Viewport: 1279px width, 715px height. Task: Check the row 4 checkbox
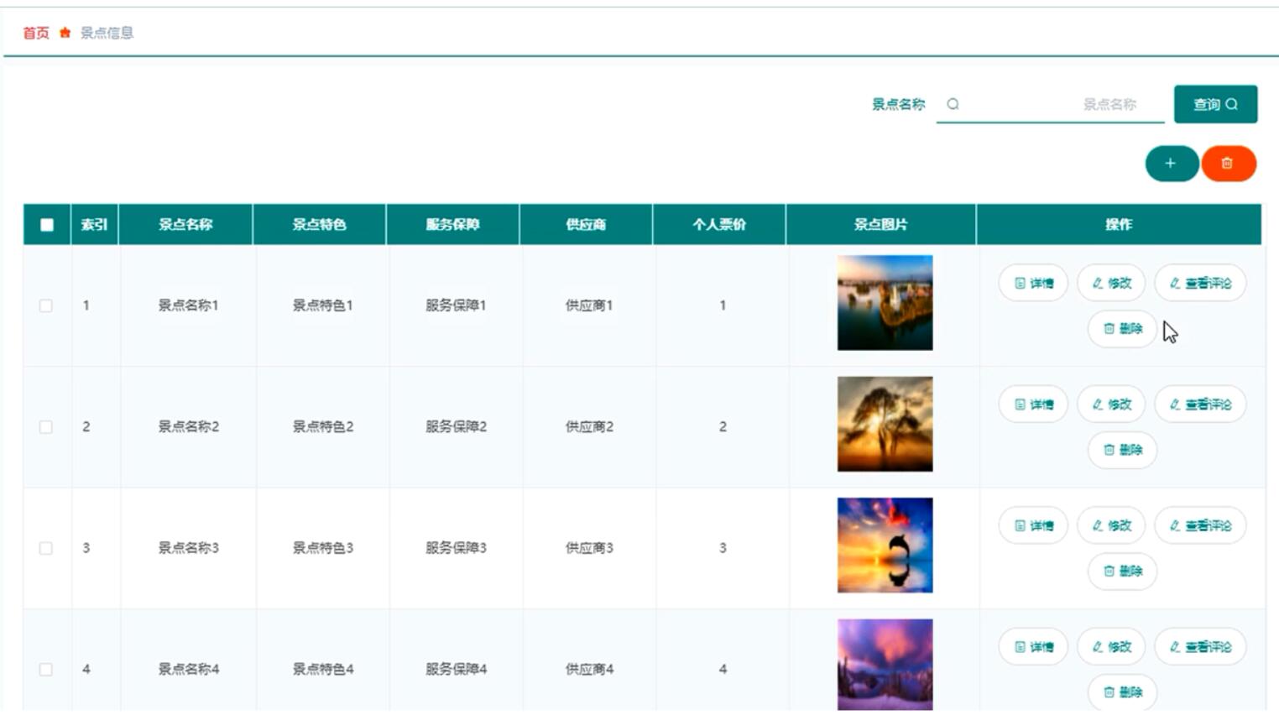pos(46,670)
